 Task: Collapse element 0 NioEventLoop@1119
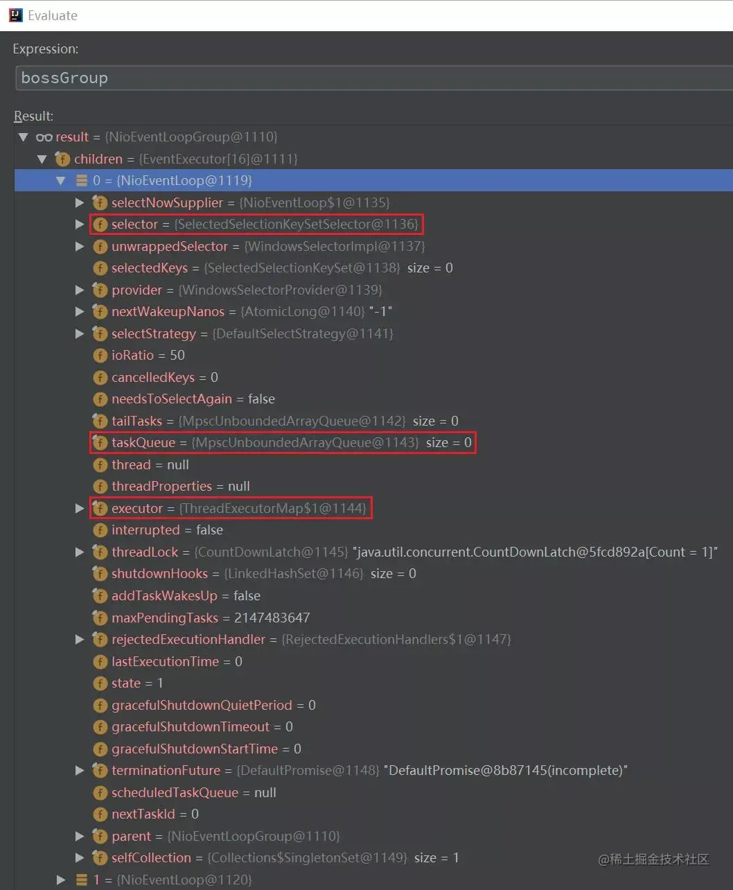tap(61, 181)
